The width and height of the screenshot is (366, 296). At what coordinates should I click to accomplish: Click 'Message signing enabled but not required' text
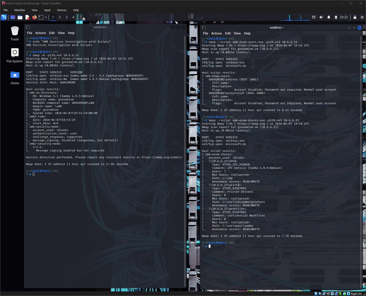click(70, 151)
